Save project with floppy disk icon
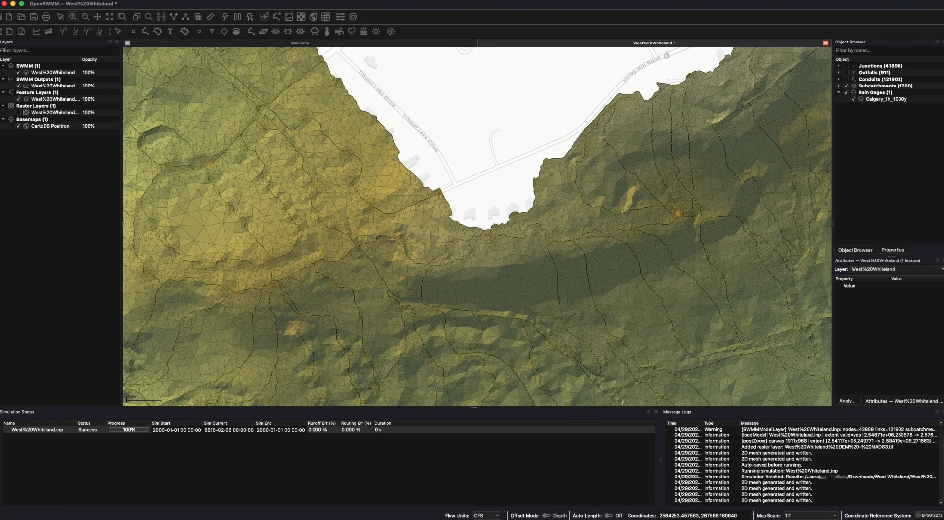 tap(34, 17)
